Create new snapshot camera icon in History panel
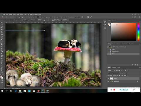This screenshot has height=106, width=141. coord(135,65)
